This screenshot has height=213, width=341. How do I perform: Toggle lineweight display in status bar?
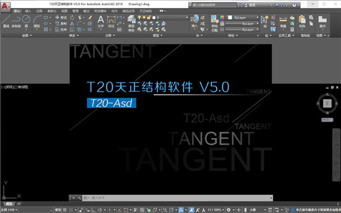[136, 210]
